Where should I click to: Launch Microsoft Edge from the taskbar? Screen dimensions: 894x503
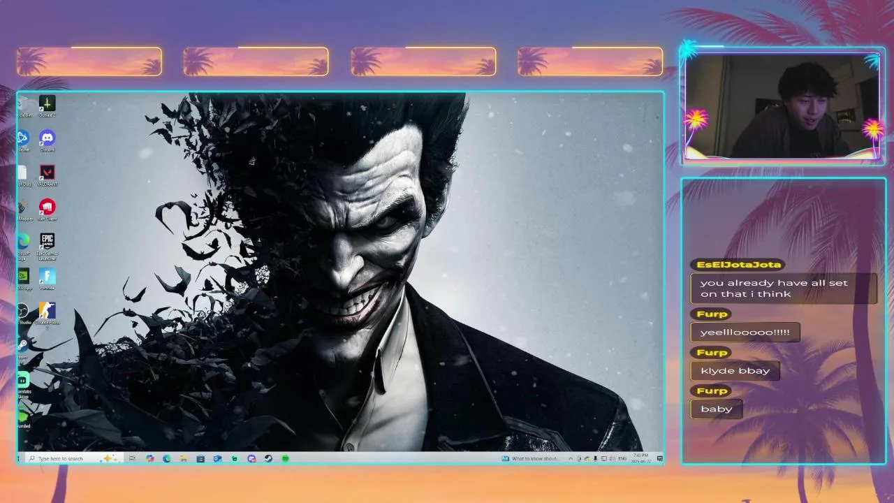pyautogui.click(x=167, y=458)
